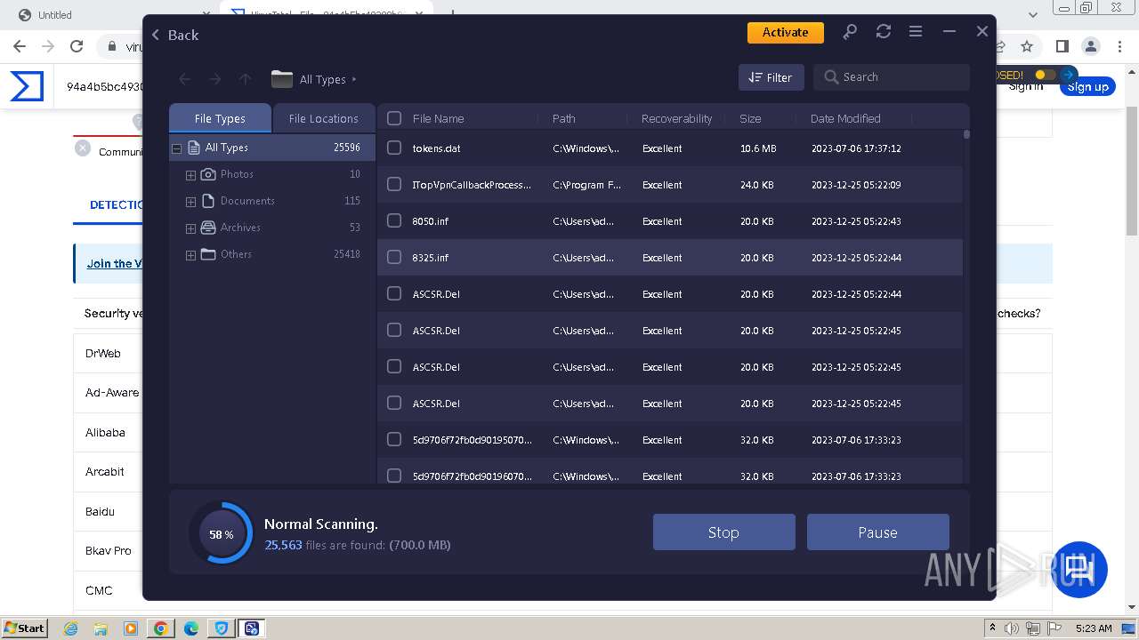Viewport: 1139px width, 640px height.
Task: Click the refresh icon in title bar
Action: coord(883,32)
